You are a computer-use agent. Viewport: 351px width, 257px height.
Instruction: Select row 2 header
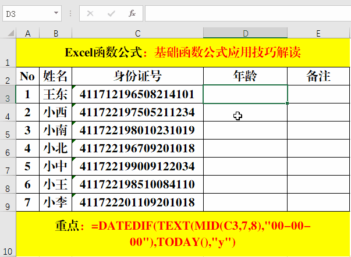8,76
